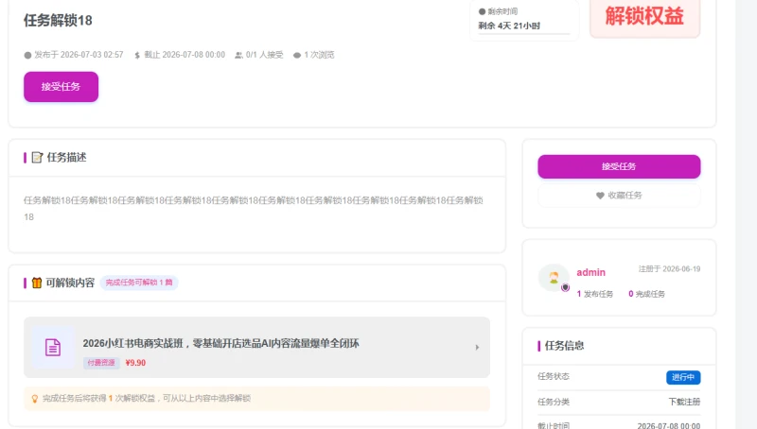This screenshot has height=429, width=757.
Task: Click the lightbulb icon in the tip bar
Action: 35,399
